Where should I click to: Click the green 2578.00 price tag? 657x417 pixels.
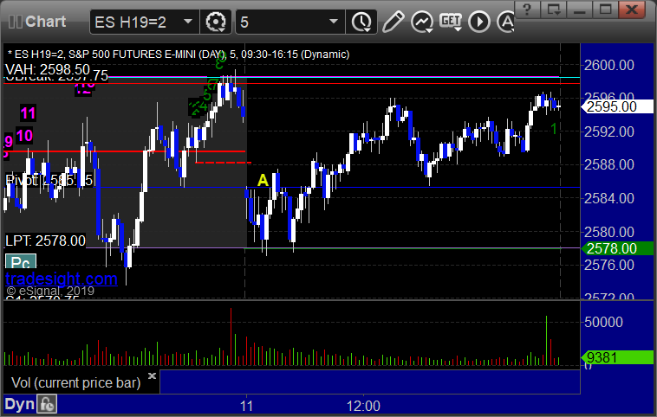[617, 248]
